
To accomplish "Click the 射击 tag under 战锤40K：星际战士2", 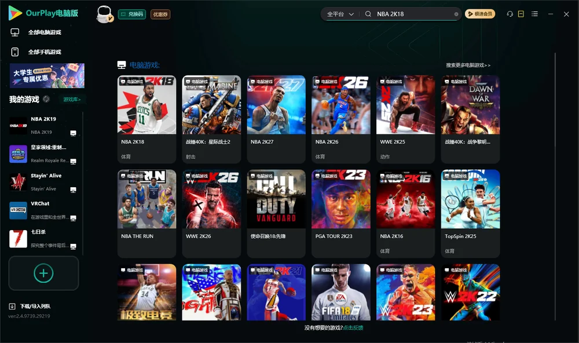I will click(x=190, y=156).
